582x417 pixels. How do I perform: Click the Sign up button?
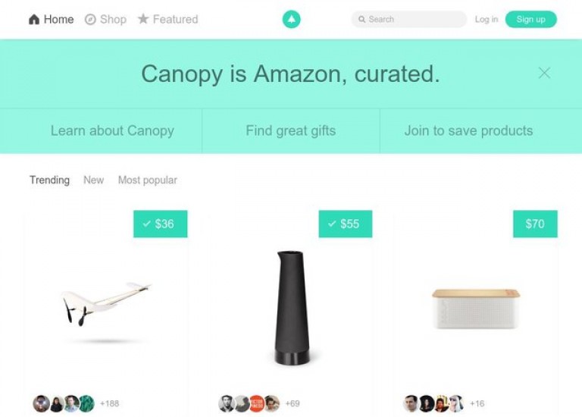coord(530,19)
